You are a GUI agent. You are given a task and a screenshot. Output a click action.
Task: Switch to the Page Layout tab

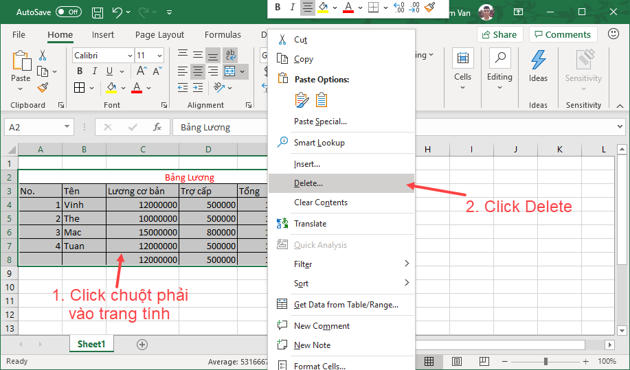click(159, 34)
